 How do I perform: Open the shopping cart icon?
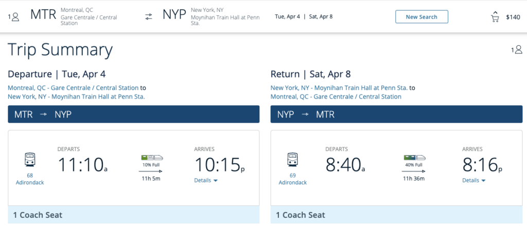click(495, 17)
